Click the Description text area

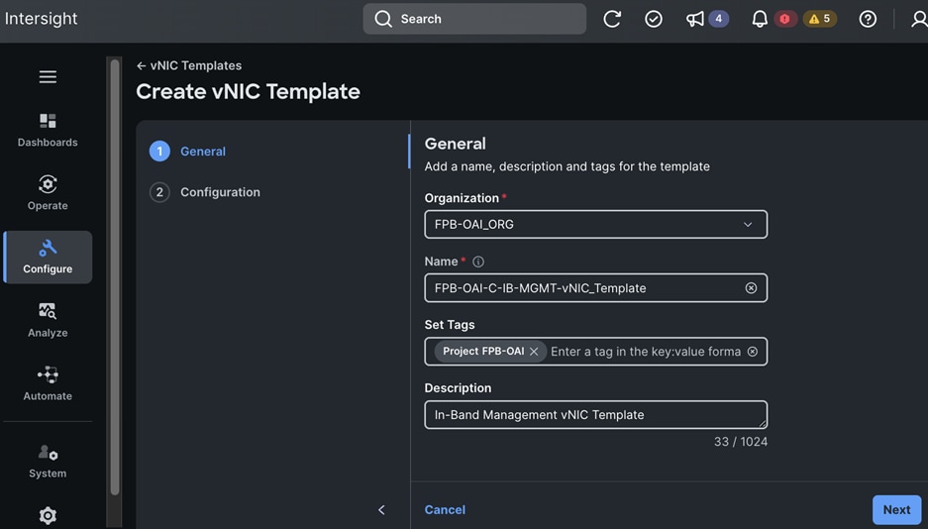tap(596, 415)
